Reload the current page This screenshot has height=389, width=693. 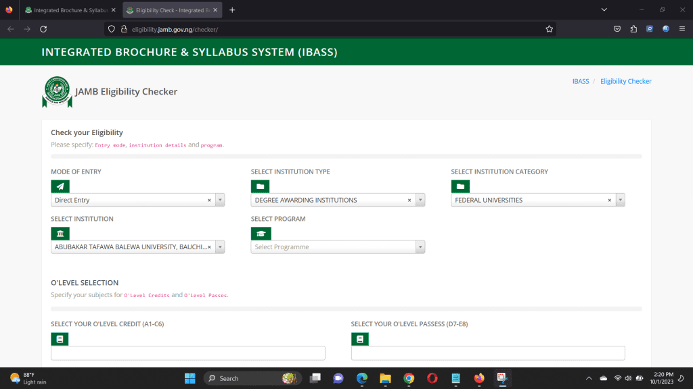click(43, 29)
